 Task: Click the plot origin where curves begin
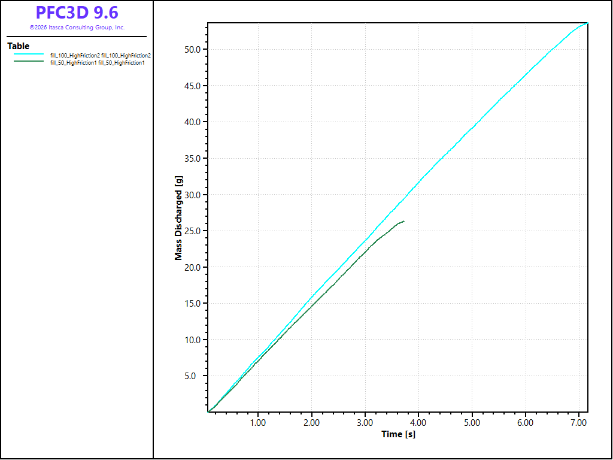click(x=208, y=411)
